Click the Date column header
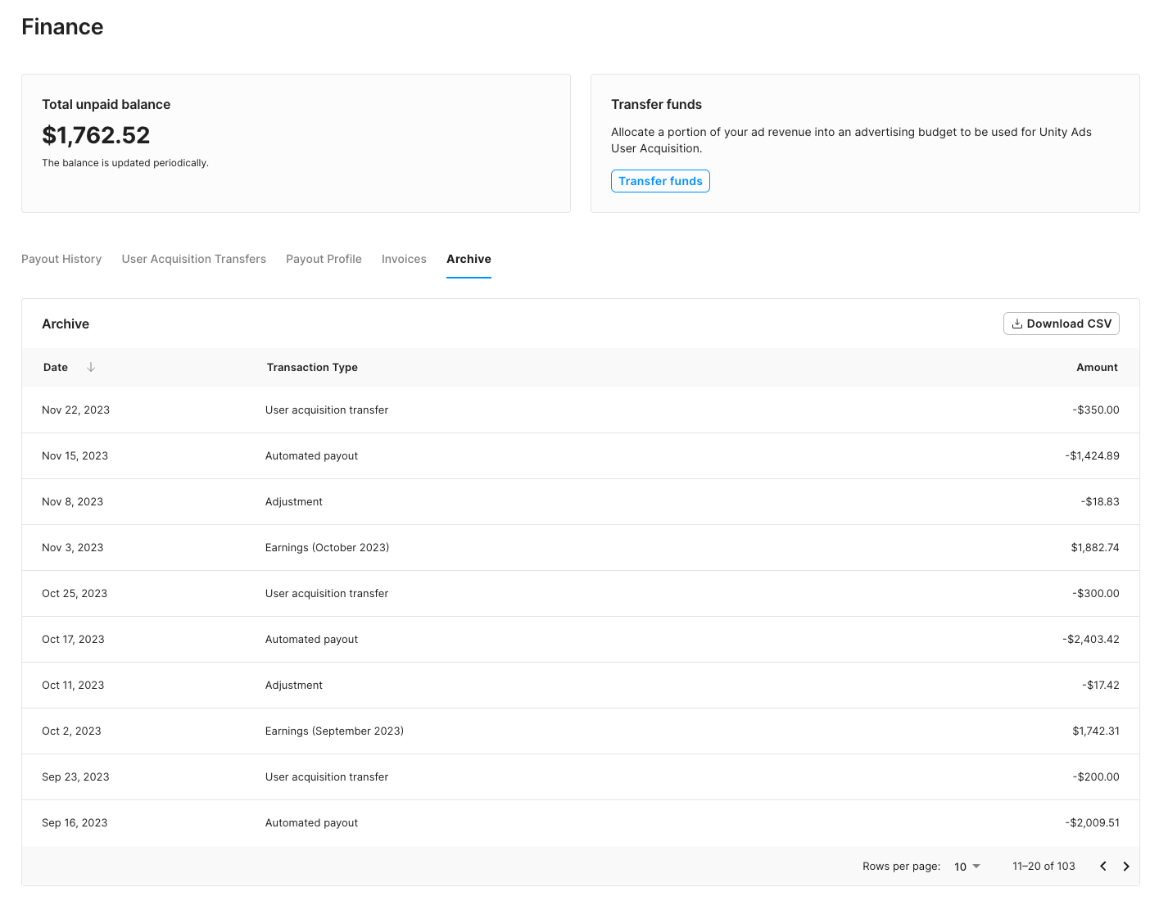This screenshot has width=1168, height=901. coord(56,368)
